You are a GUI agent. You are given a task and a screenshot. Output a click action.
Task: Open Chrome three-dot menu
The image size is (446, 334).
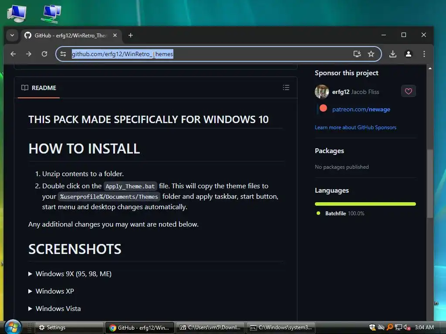coord(424,54)
